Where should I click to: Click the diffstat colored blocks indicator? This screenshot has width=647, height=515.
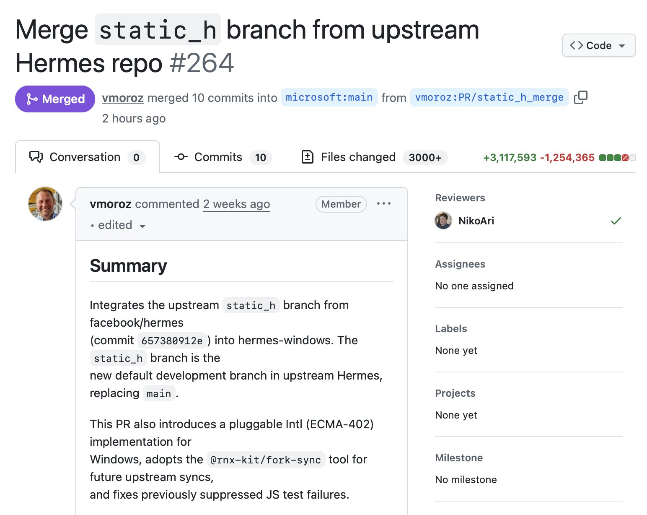617,158
